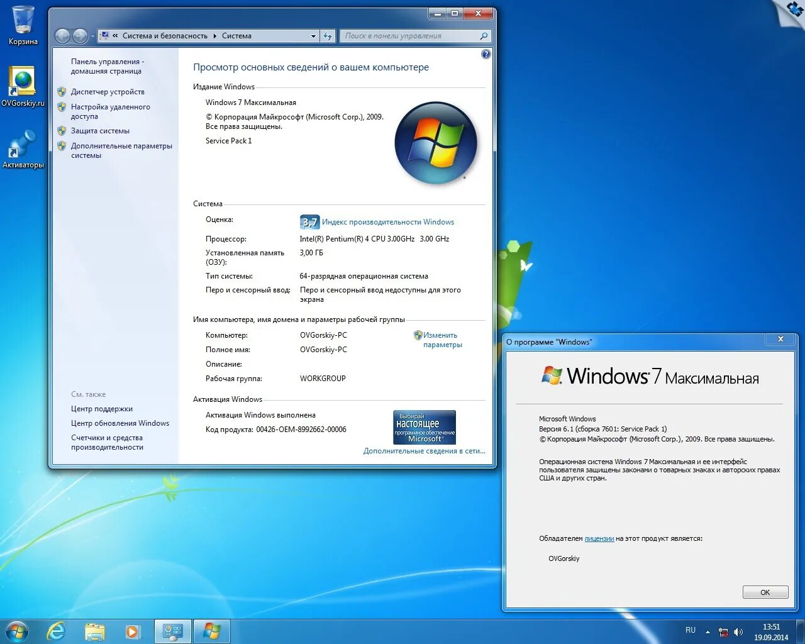This screenshot has width=805, height=644.
Task: Click Service Pack 1 text
Action: [x=228, y=141]
